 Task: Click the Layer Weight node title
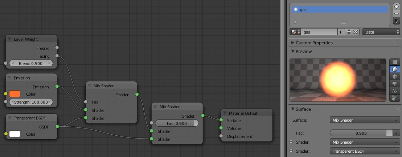pos(26,39)
